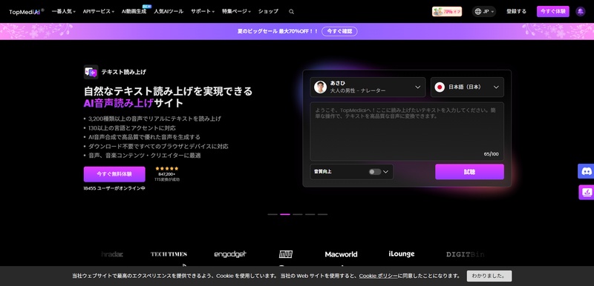Open the Discord floating button
This screenshot has height=286, width=594.
586,171
